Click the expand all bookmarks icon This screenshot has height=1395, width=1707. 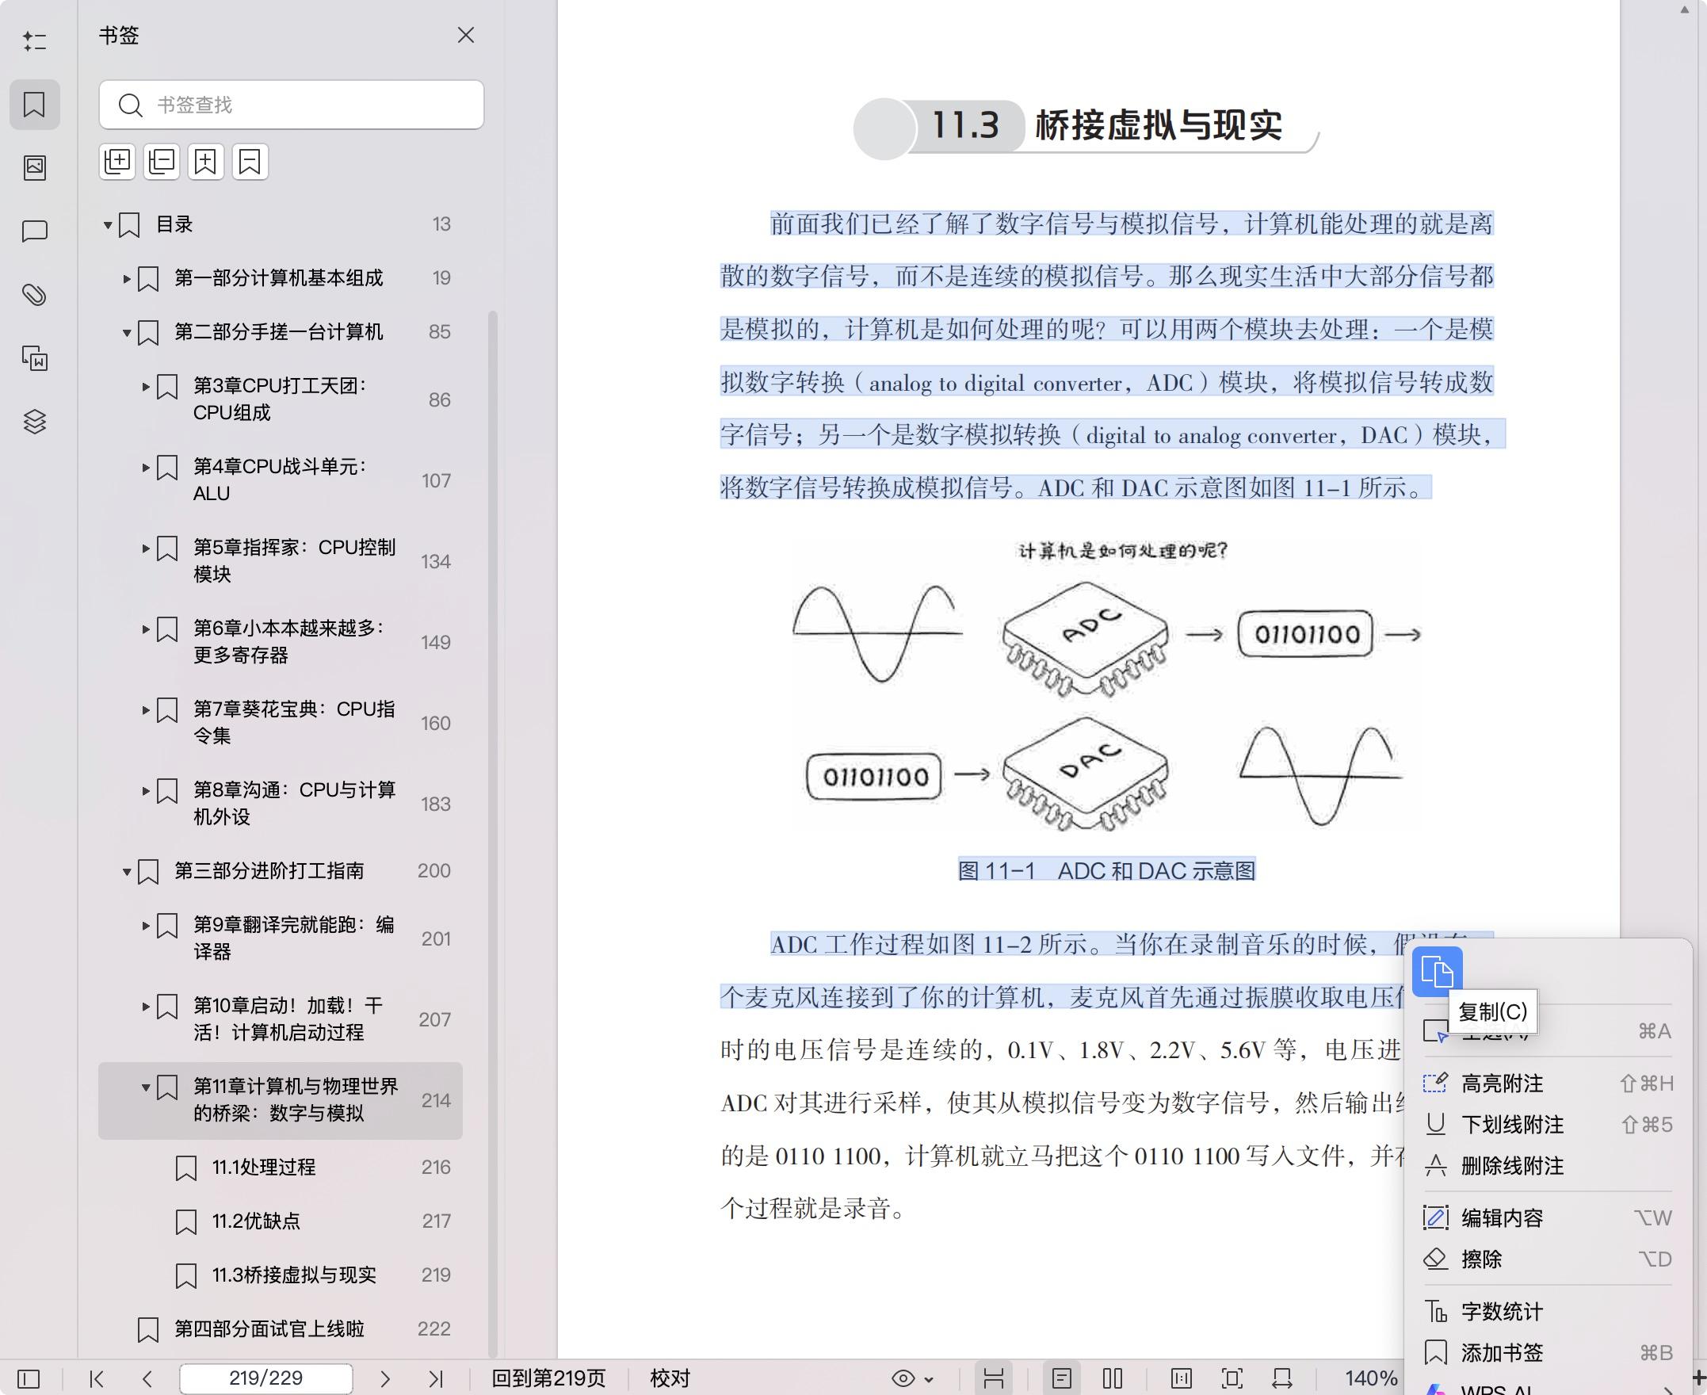[x=117, y=162]
